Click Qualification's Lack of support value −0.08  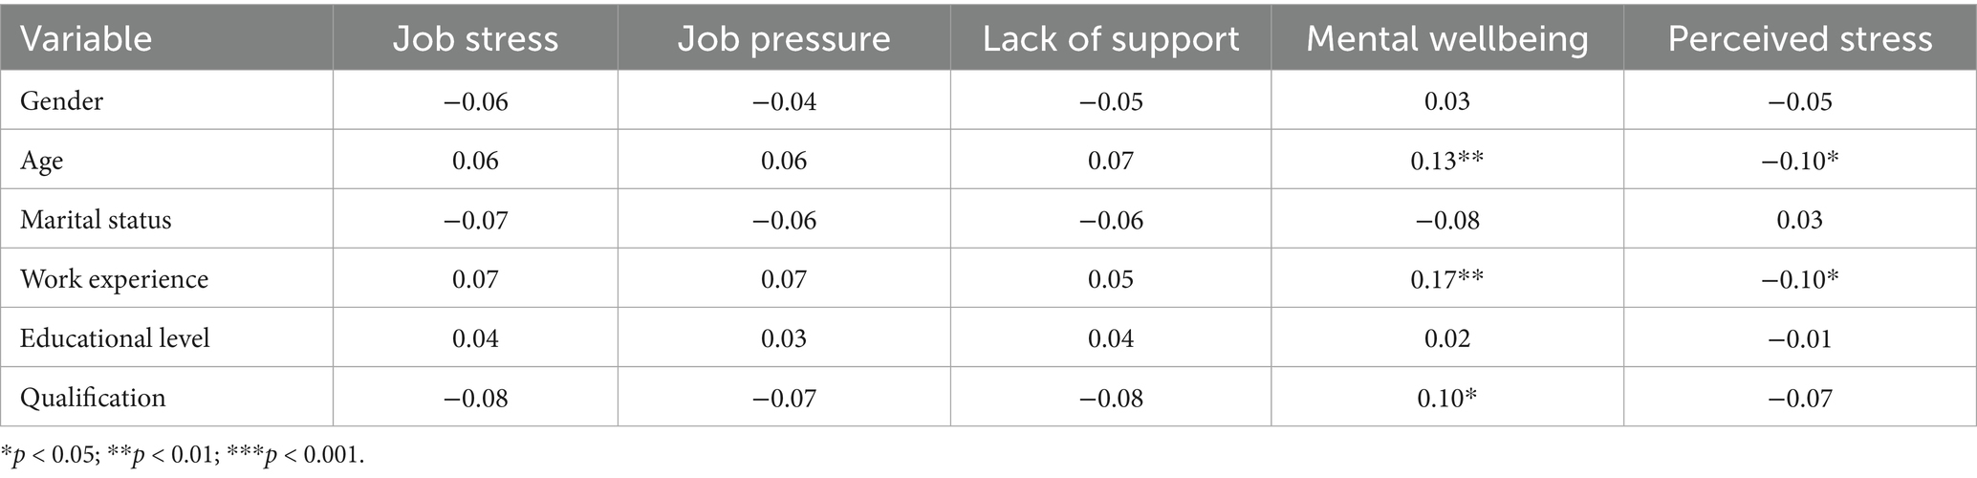tap(1111, 398)
